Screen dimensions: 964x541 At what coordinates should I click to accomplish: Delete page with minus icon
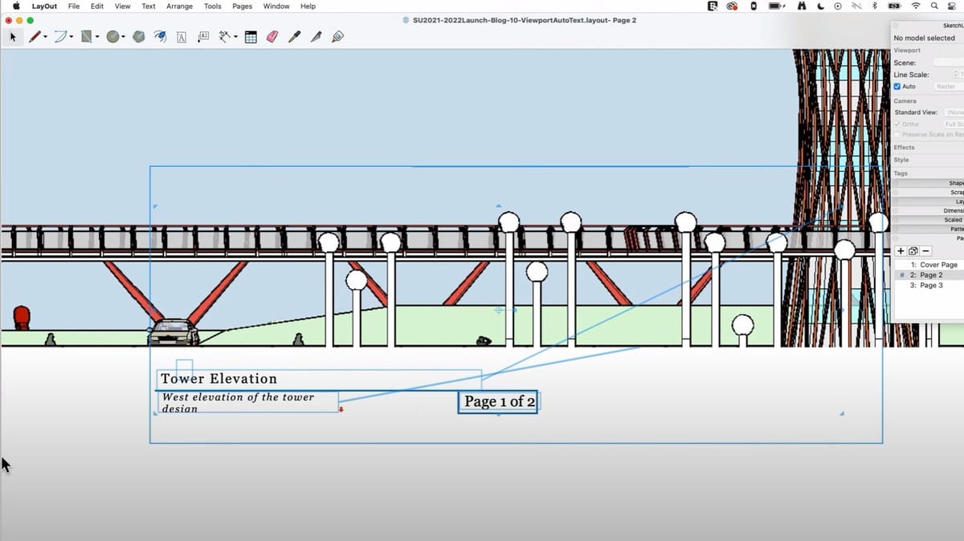[925, 251]
